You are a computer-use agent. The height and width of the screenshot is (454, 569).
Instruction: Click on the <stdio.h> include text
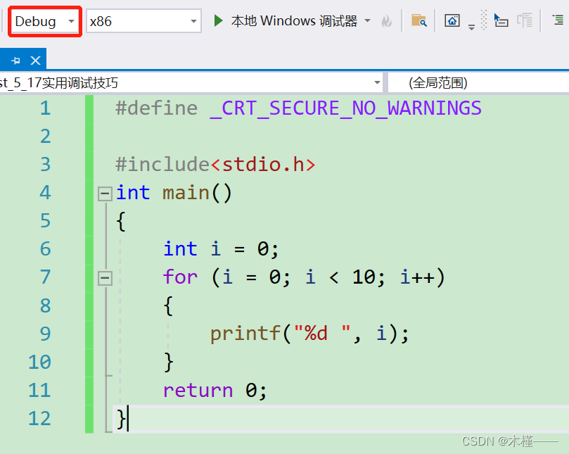(264, 165)
